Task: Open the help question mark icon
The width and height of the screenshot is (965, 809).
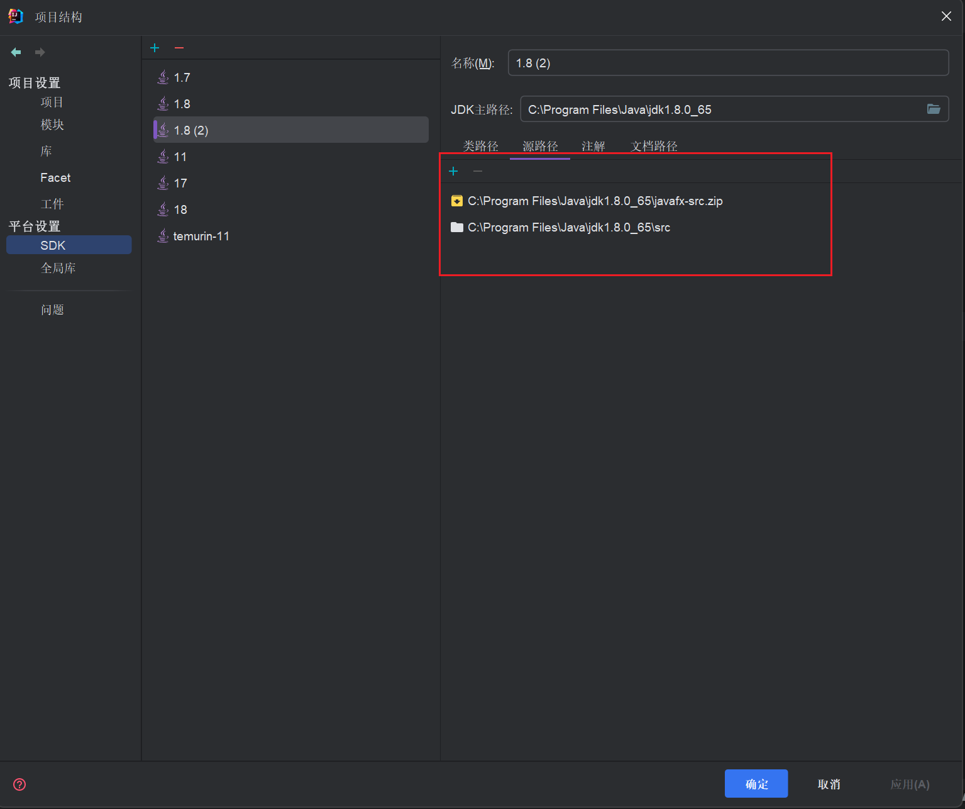Action: pos(19,784)
